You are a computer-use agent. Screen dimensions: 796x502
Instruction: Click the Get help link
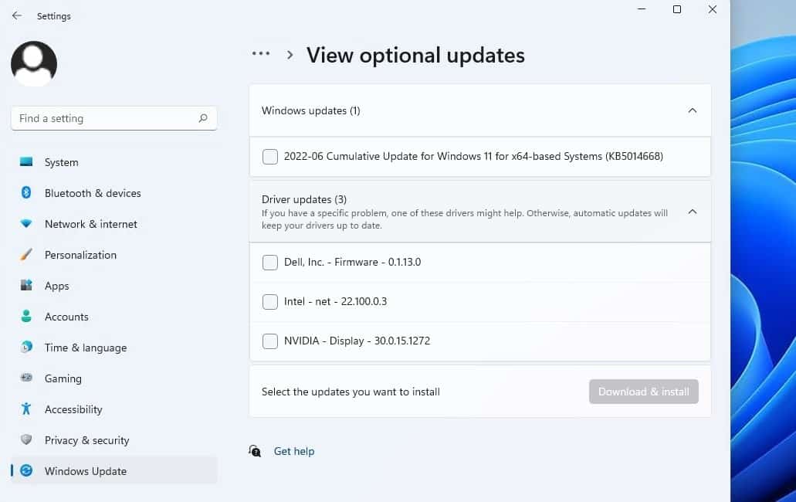(x=294, y=451)
